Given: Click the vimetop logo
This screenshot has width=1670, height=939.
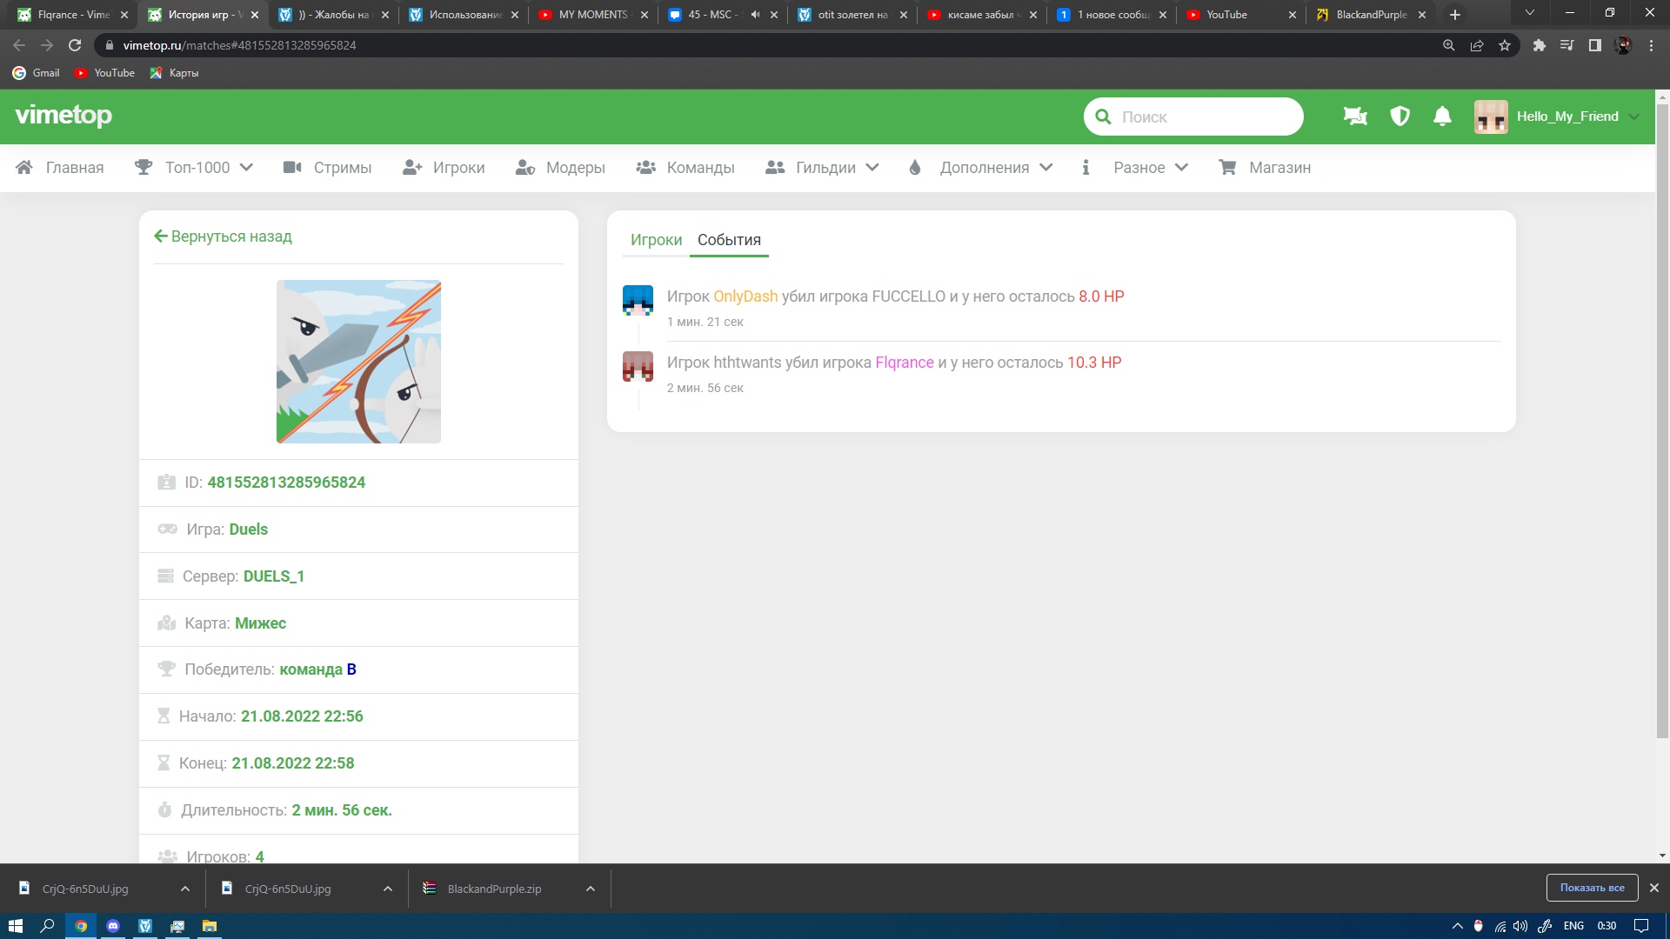Looking at the screenshot, I should point(63,116).
